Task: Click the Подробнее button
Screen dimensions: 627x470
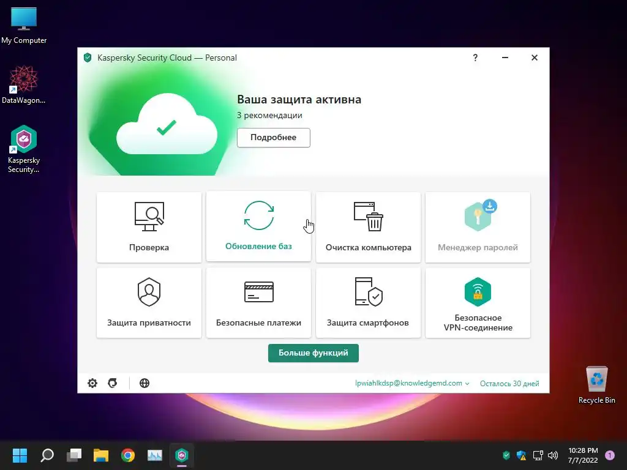Action: [x=274, y=138]
